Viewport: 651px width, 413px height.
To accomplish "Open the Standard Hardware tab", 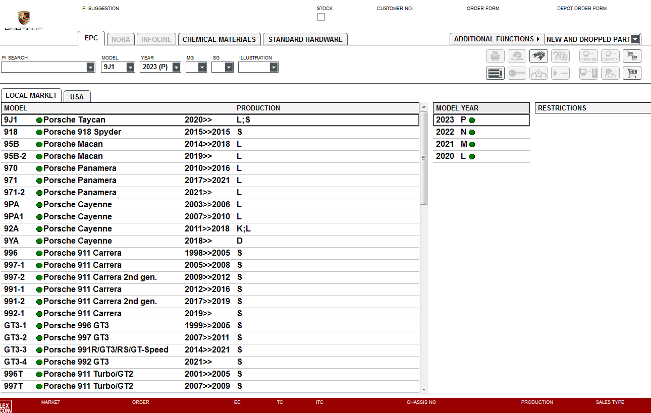I will click(x=305, y=39).
